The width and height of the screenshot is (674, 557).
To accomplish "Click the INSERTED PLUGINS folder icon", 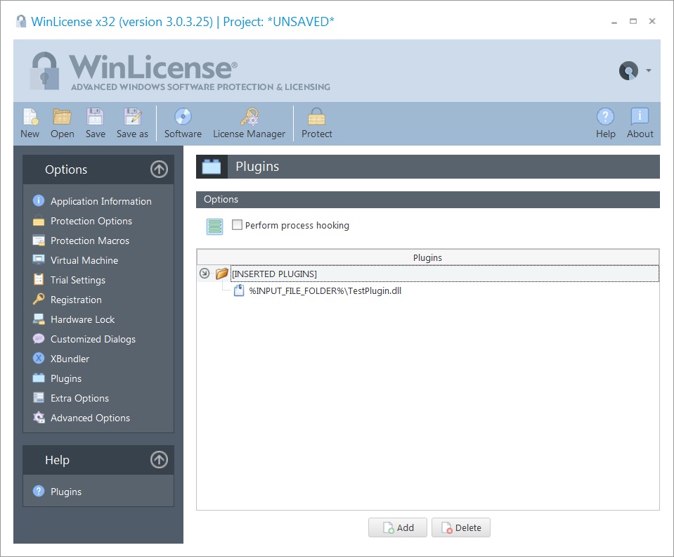I will pos(222,273).
